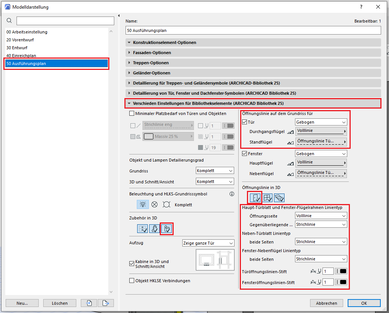
Task: Select 30 Entwurf in the list
Action: tap(17, 48)
